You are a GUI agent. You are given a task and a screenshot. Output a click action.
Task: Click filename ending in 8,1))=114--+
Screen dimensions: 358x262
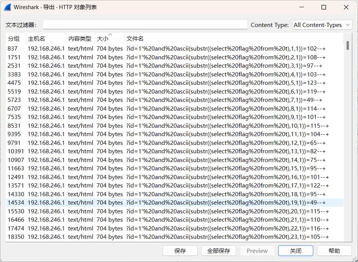226,108
